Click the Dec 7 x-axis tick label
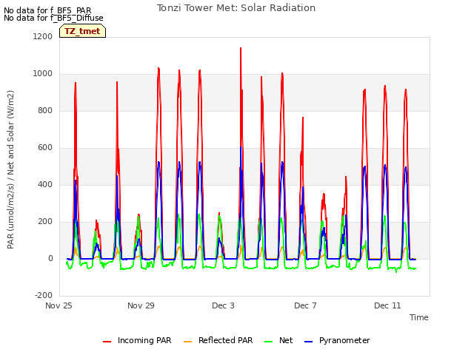The image size is (474, 355). point(305,305)
